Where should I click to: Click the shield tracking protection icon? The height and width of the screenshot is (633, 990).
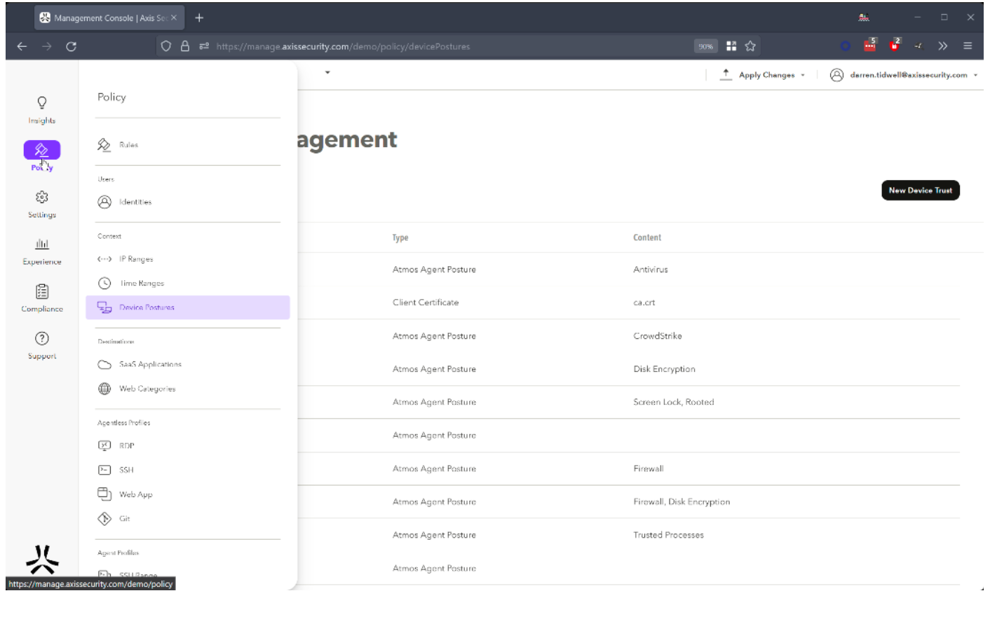(166, 46)
